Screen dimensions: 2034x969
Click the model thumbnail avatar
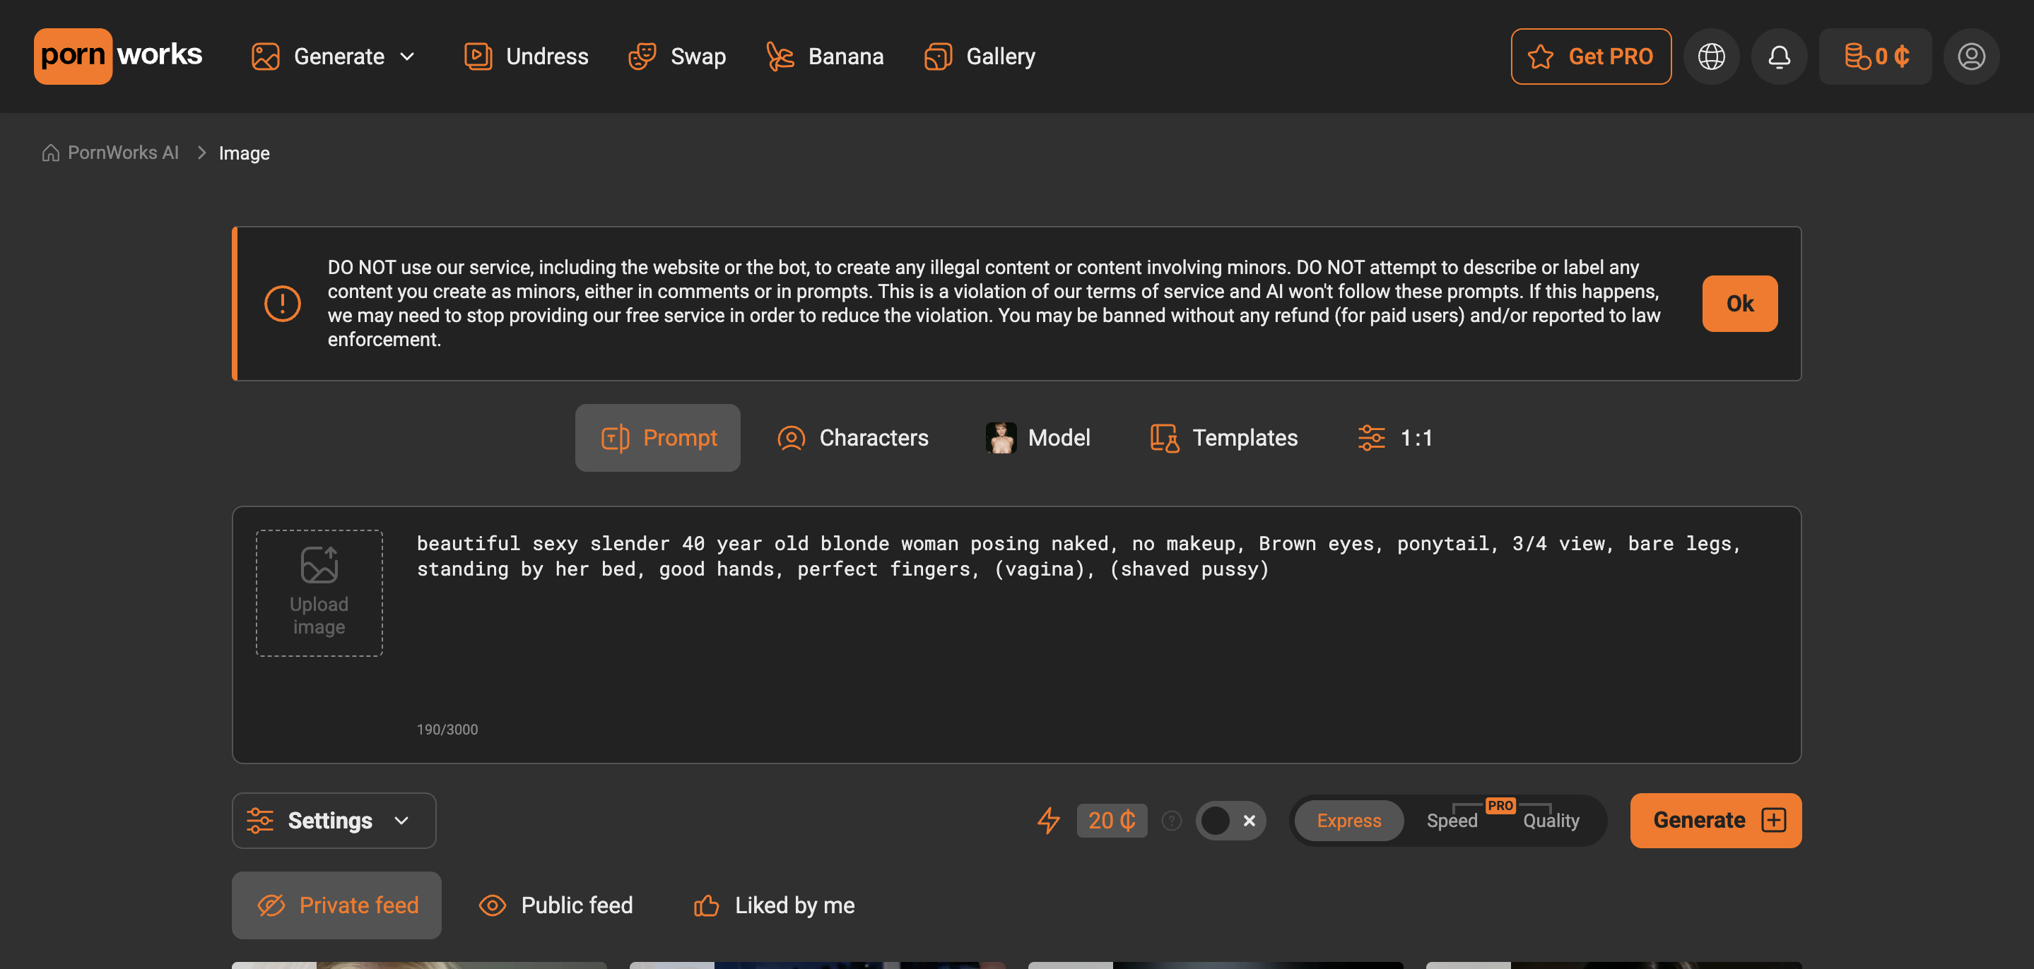point(1001,438)
